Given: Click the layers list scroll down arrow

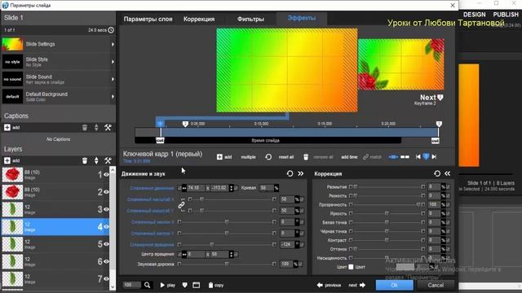Looking at the screenshot, I should pos(113,286).
